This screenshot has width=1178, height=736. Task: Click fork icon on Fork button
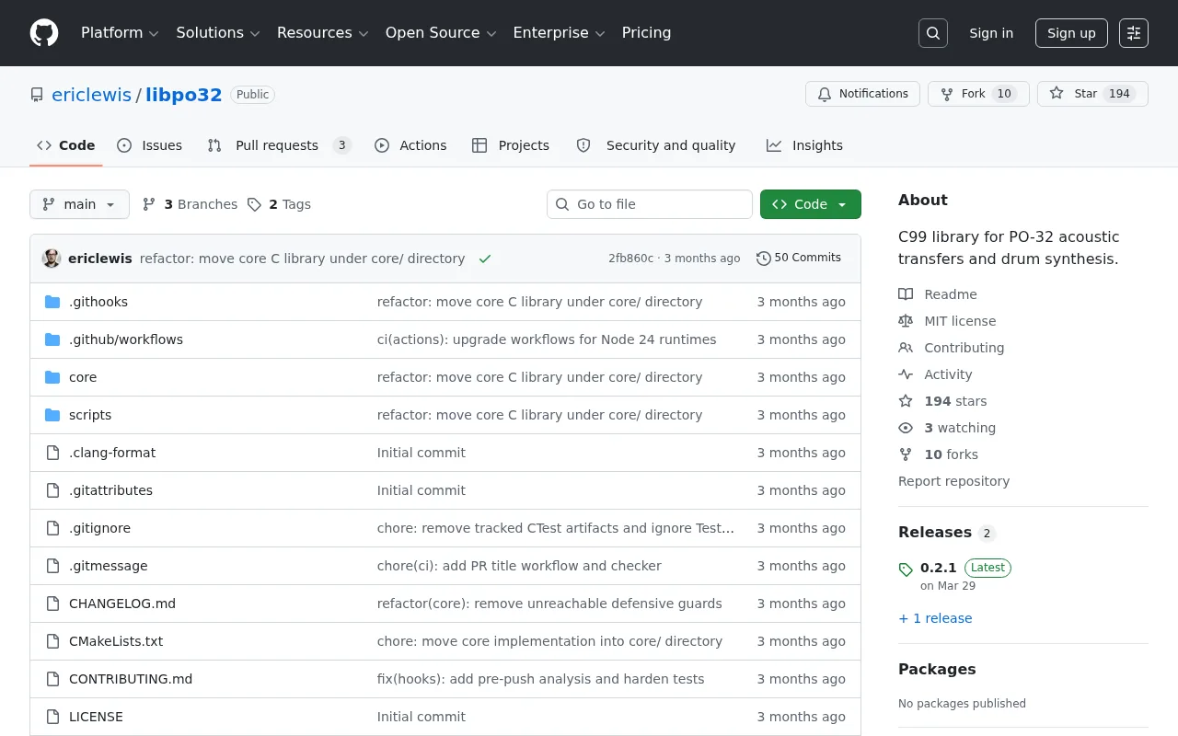(947, 94)
